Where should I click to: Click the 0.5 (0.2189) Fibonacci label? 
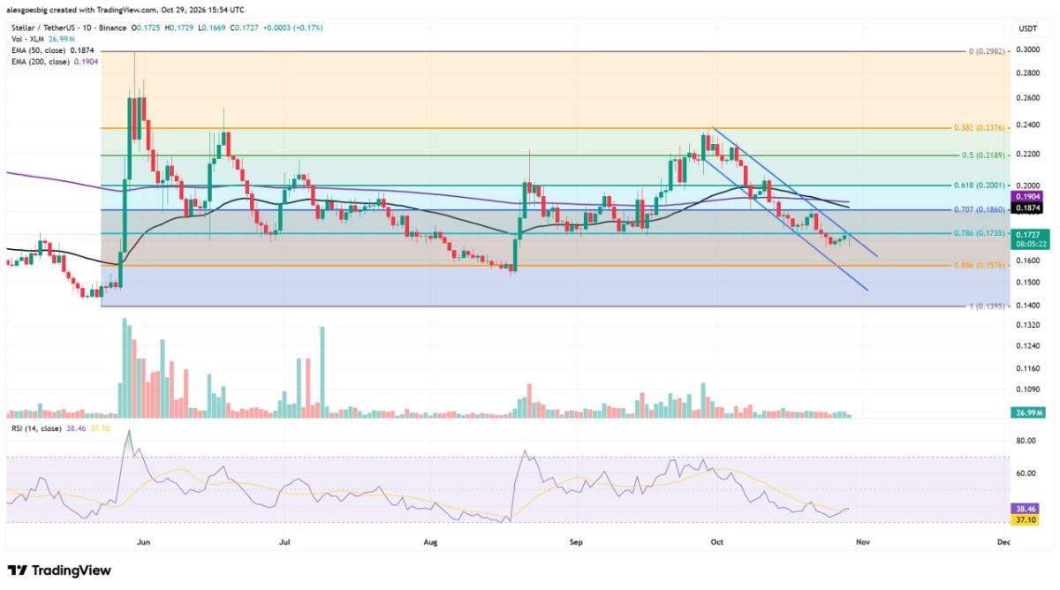983,155
